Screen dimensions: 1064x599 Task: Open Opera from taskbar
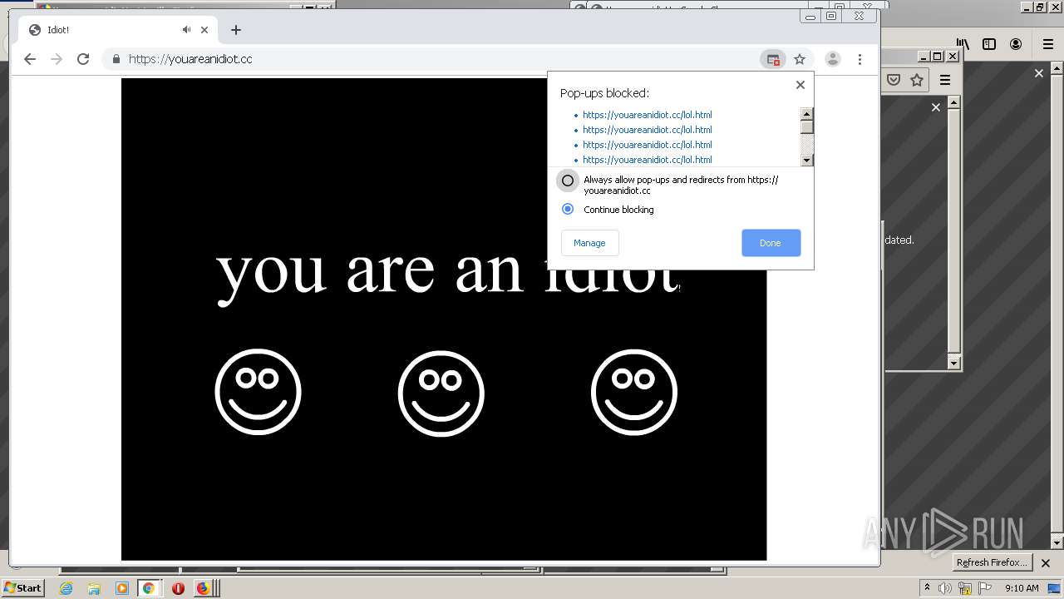(x=178, y=588)
